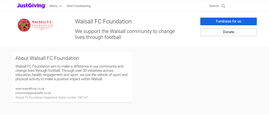
Task: Click the Walsall FC Foundation page title
Action: 103,22
